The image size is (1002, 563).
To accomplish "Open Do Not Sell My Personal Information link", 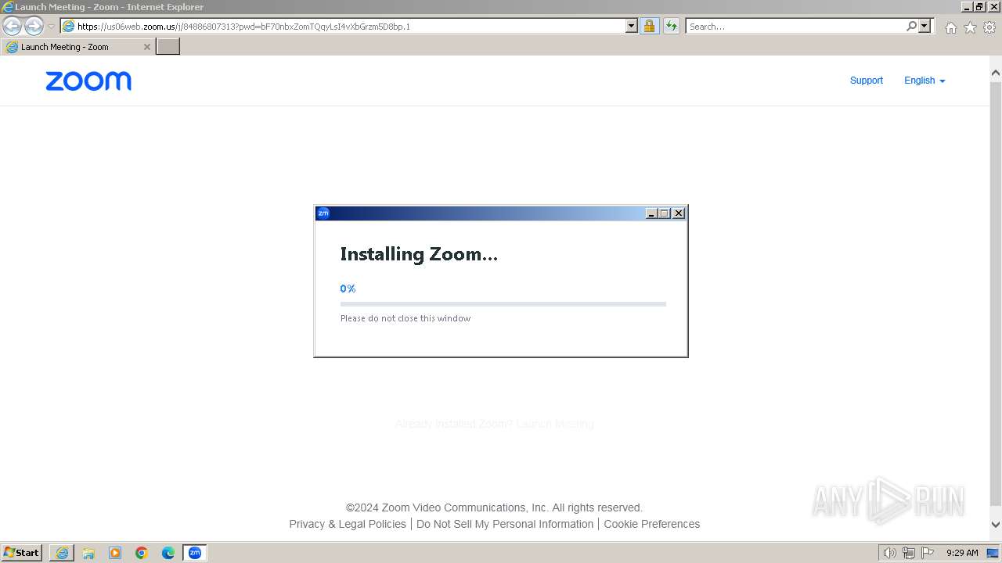I will click(505, 524).
